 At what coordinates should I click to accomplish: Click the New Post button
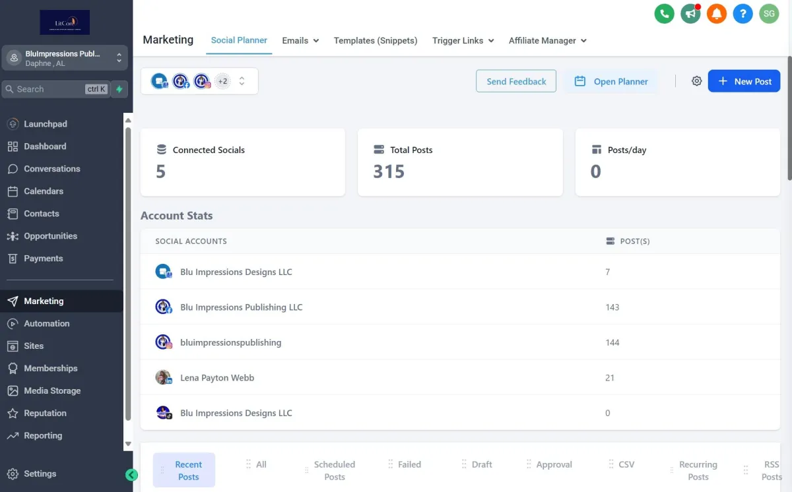point(744,81)
